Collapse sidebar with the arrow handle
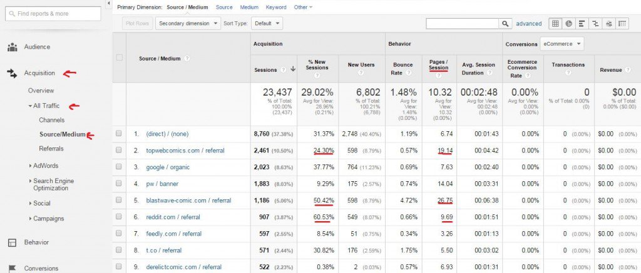The width and height of the screenshot is (641, 273). (108, 3)
